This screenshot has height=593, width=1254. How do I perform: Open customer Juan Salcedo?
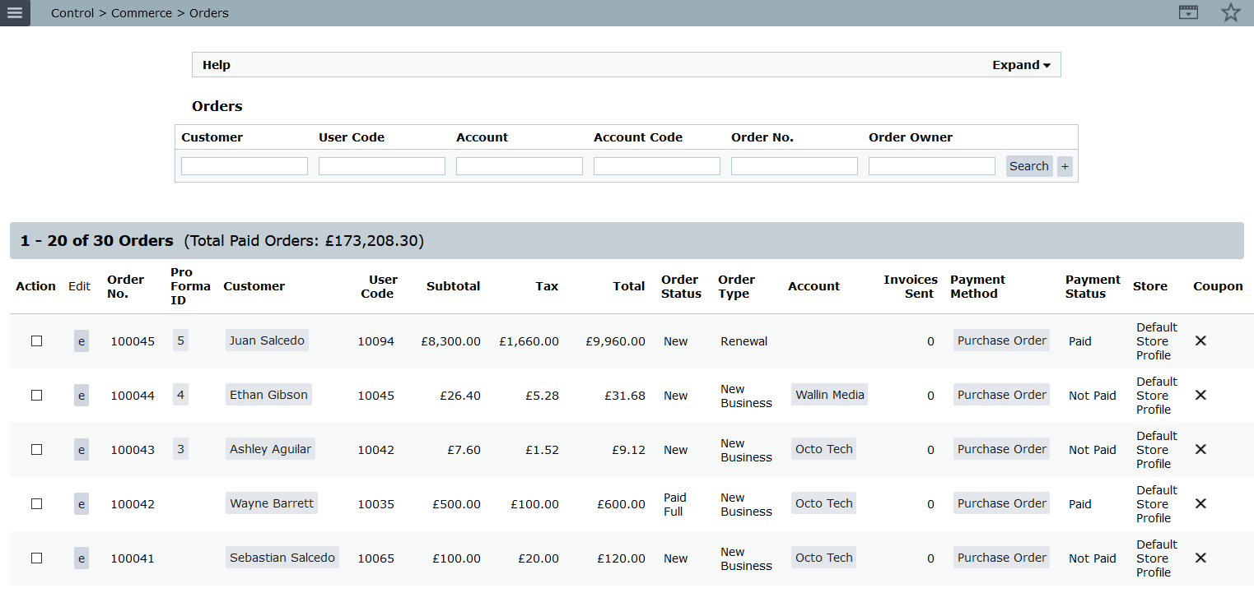coord(267,341)
